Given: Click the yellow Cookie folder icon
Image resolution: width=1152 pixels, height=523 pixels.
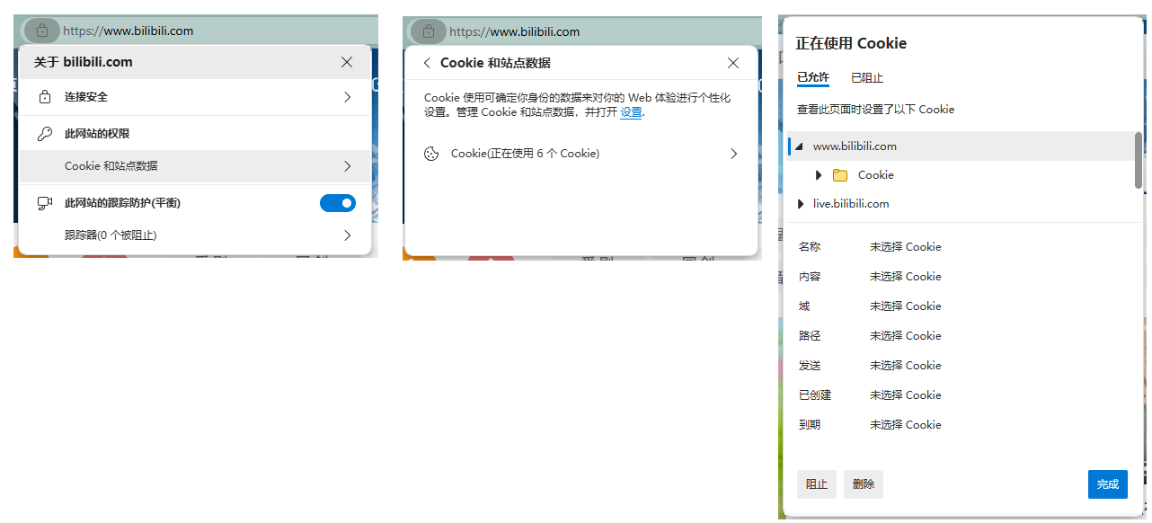Looking at the screenshot, I should point(840,175).
